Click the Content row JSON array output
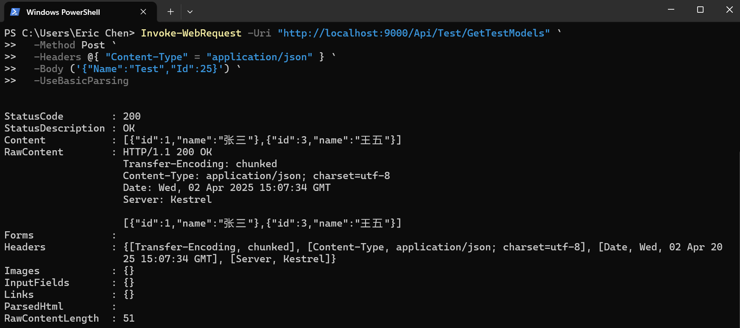The height and width of the screenshot is (328, 740). point(262,140)
